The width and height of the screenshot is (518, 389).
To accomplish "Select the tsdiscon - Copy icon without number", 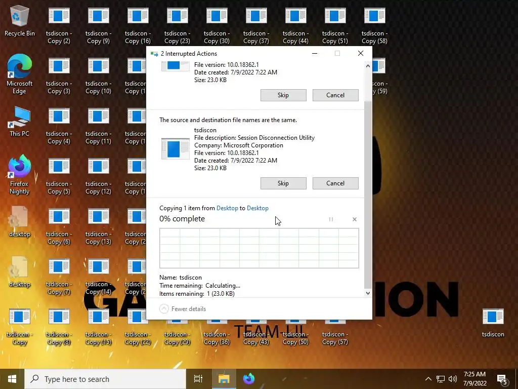I will [x=20, y=328].
